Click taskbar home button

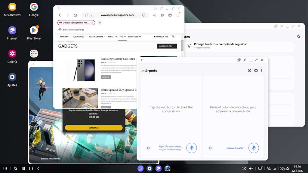(x=31, y=168)
